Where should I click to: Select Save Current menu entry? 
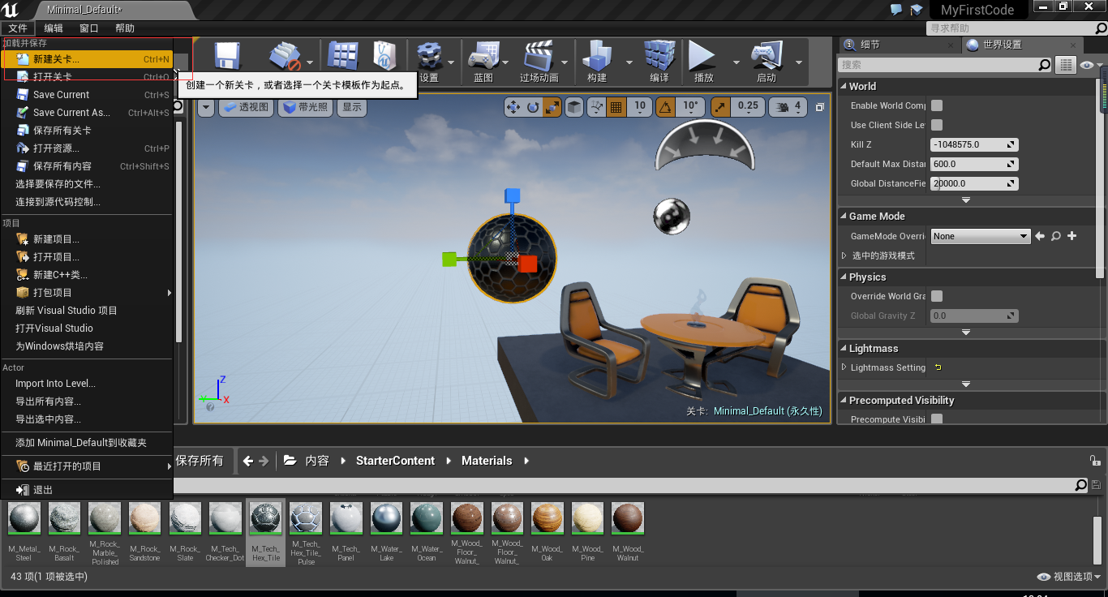click(87, 94)
